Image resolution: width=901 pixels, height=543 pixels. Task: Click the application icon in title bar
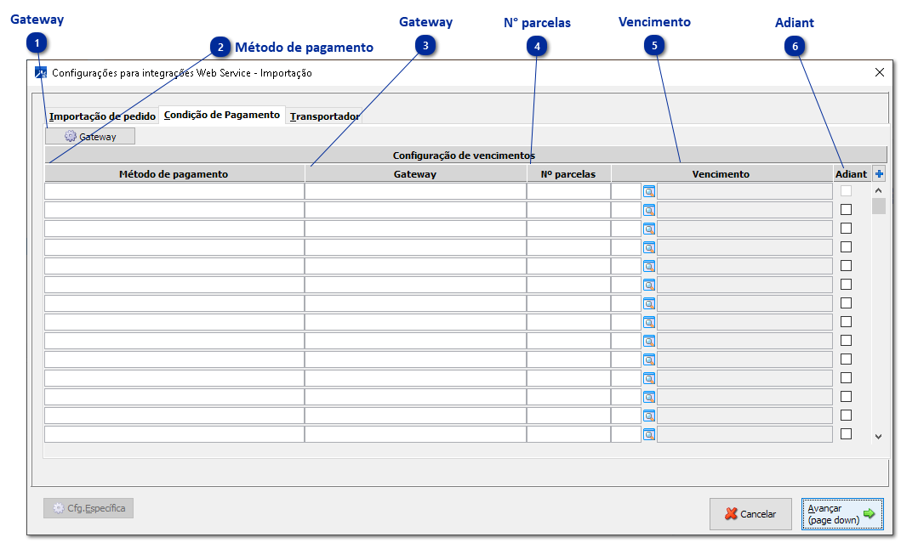(x=40, y=73)
